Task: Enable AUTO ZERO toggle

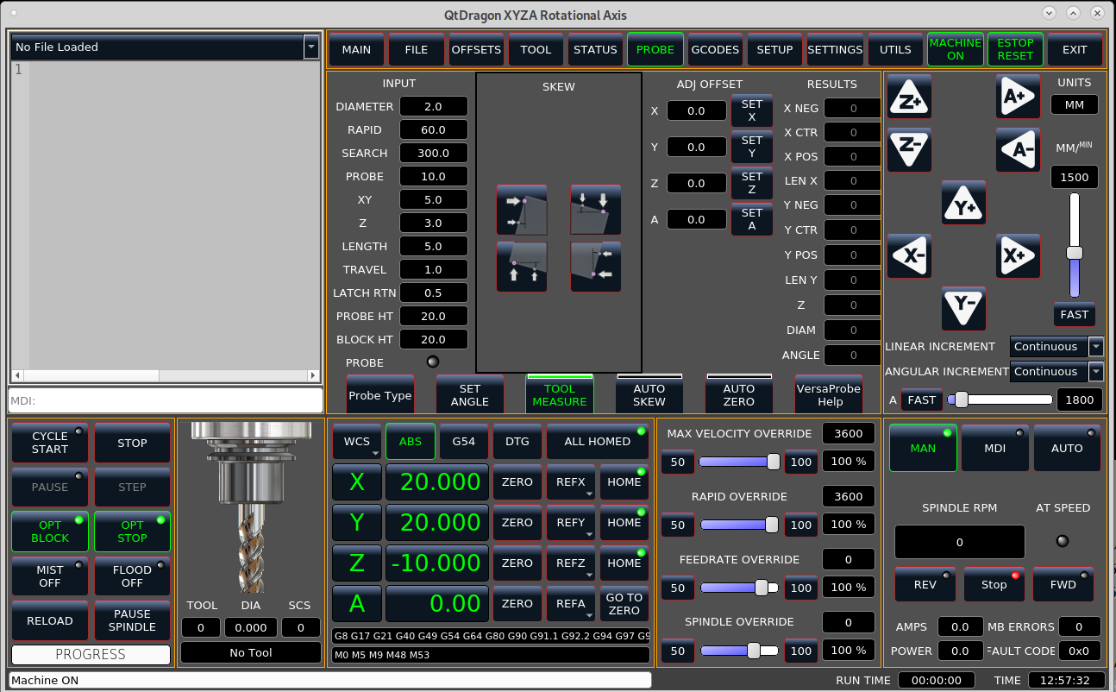Action: [x=739, y=394]
